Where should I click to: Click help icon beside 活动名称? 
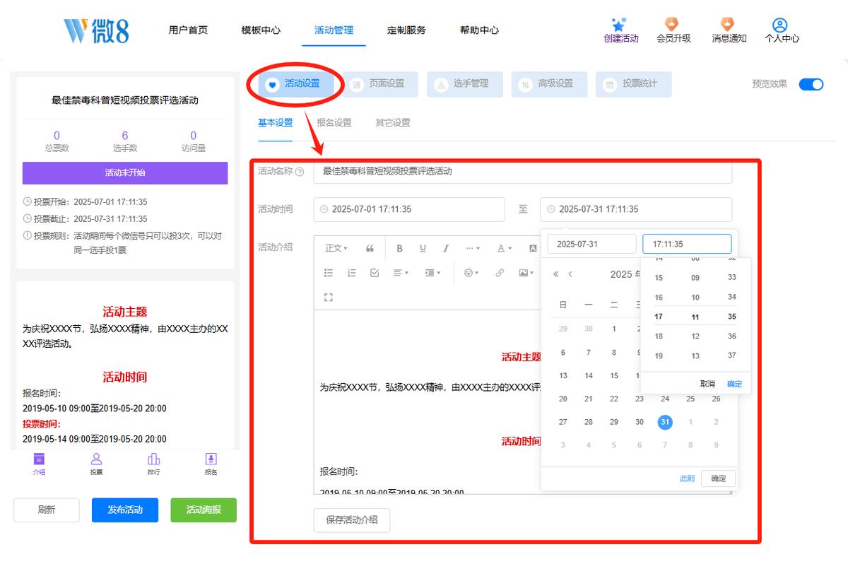coord(300,172)
